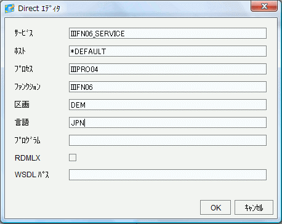This screenshot has width=282, height=224.
Task: Click the WSDL パス label
Action: (x=32, y=175)
